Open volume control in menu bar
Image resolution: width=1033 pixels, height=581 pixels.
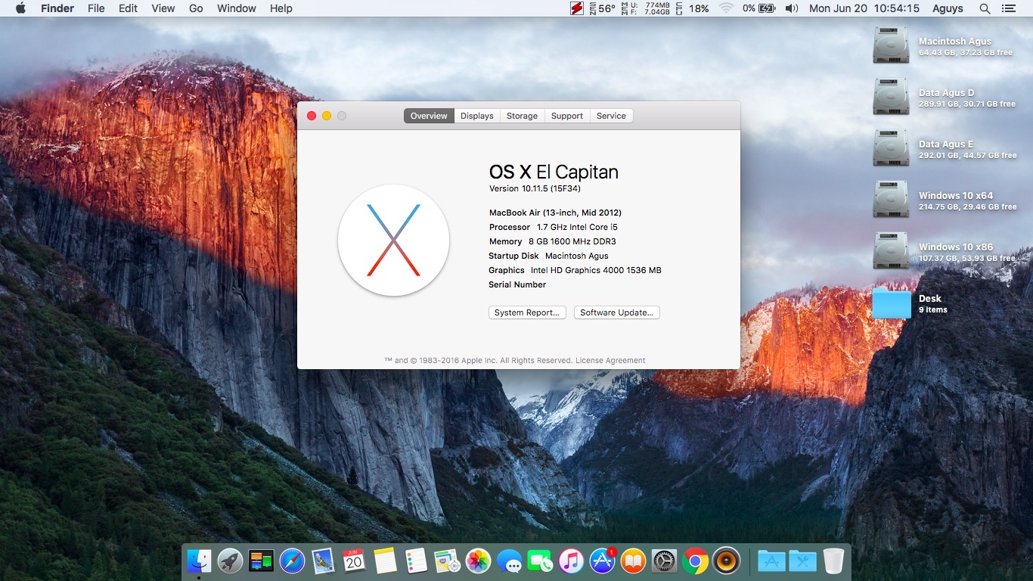pos(792,8)
